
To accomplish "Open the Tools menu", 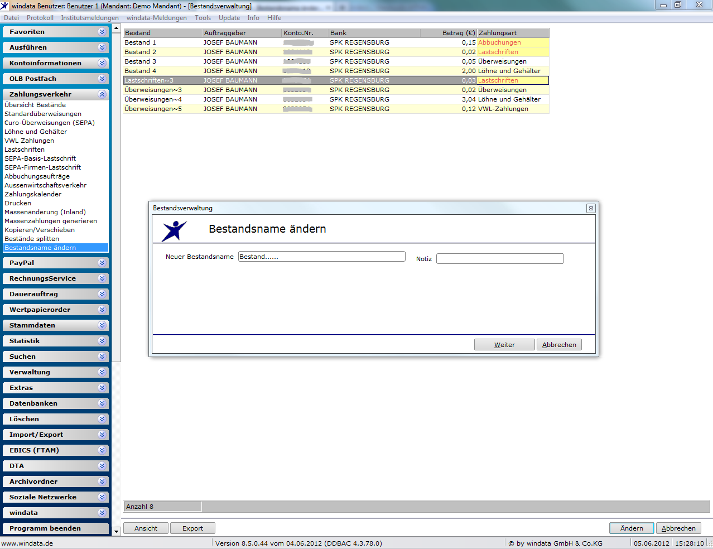I will tap(203, 18).
